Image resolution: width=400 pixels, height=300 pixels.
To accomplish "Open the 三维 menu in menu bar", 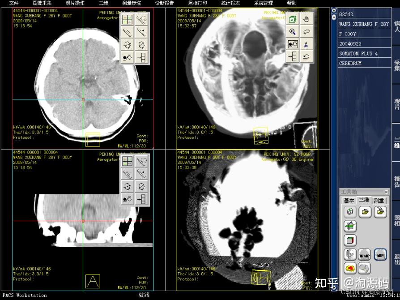I will [x=103, y=3].
